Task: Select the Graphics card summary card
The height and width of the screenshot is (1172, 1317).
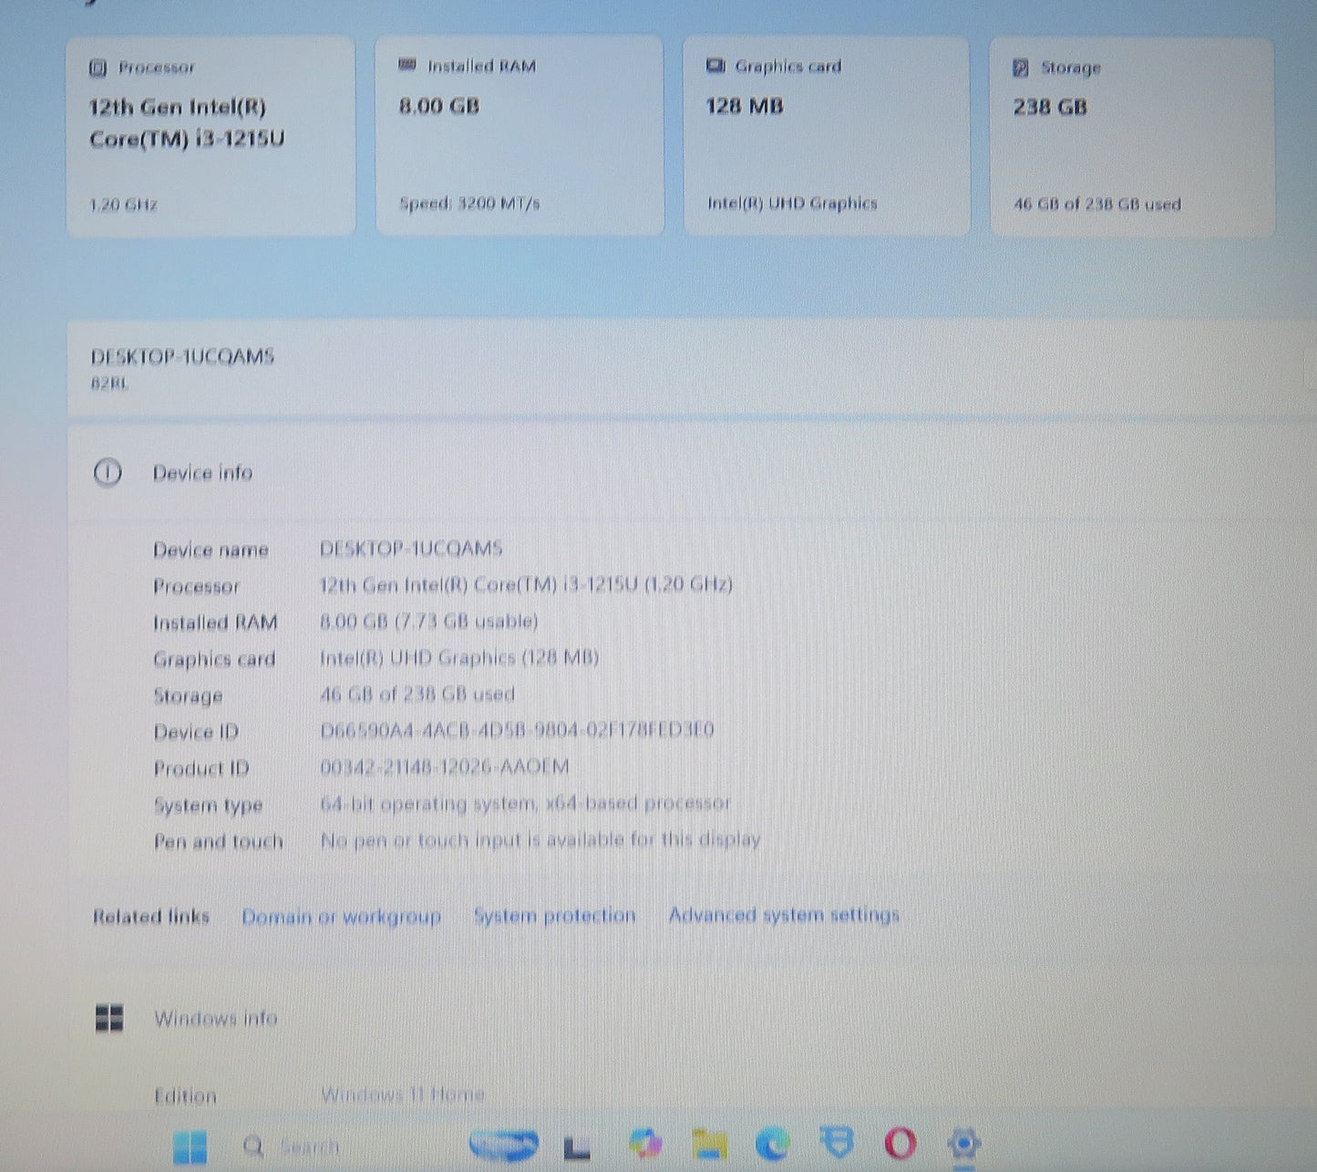Action: [826, 136]
